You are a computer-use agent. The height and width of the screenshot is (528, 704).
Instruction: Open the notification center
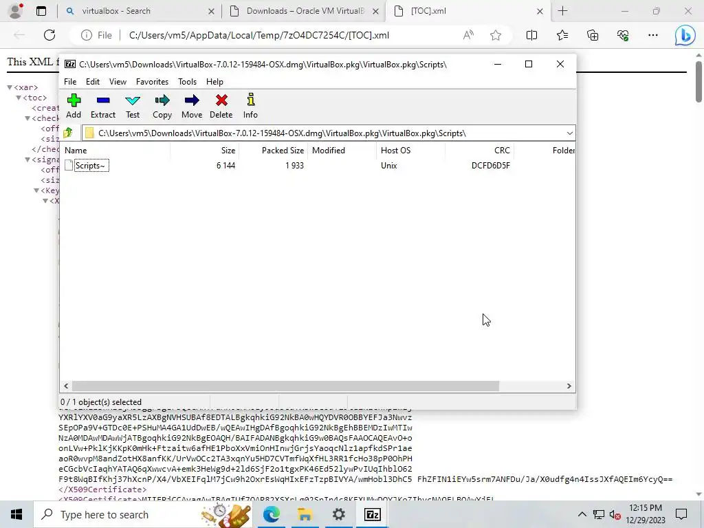point(681,514)
